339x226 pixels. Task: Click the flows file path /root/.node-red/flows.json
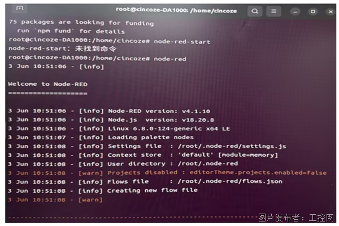(x=230, y=181)
